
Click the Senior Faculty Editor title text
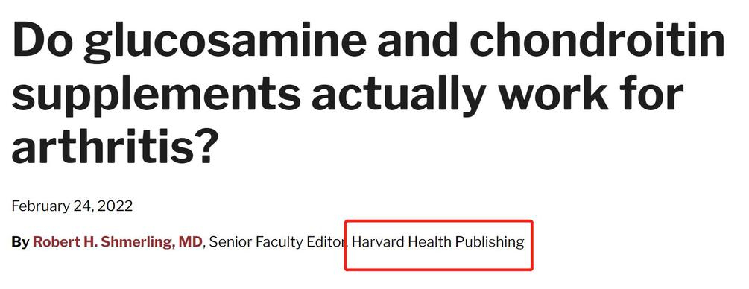[277, 242]
